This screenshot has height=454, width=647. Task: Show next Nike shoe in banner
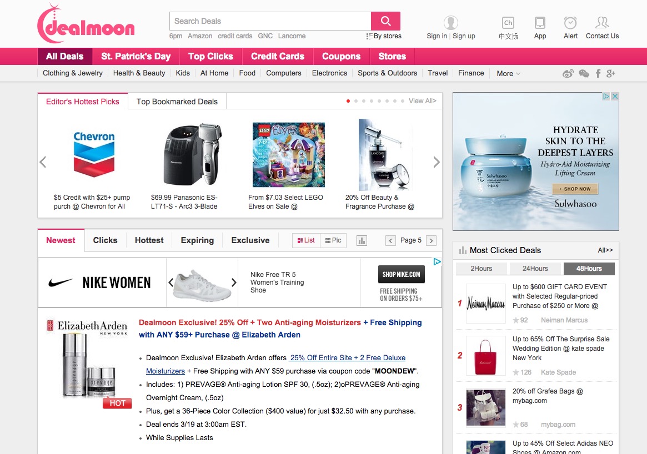tap(234, 283)
